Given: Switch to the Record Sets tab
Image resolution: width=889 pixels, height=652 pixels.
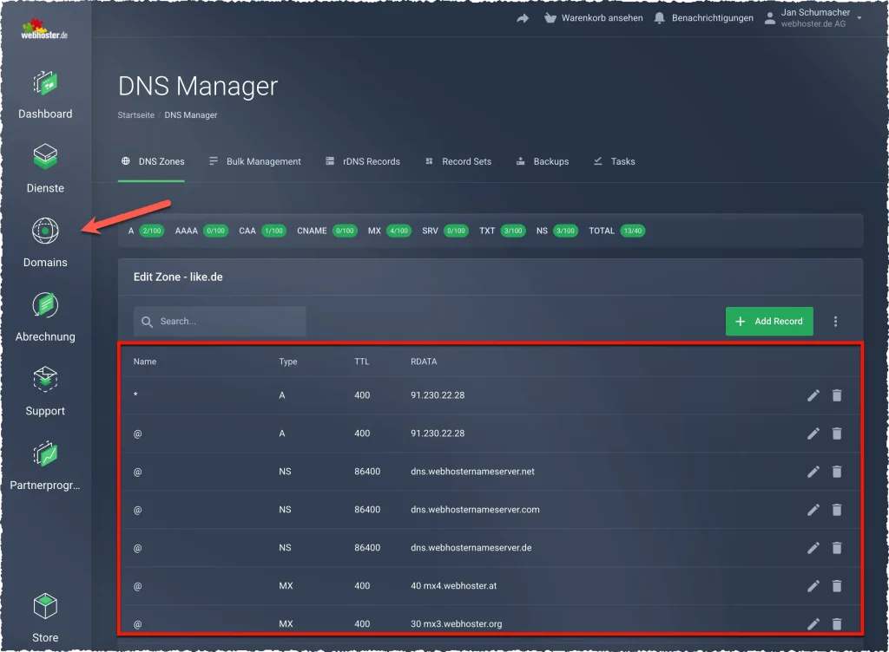Looking at the screenshot, I should [458, 162].
